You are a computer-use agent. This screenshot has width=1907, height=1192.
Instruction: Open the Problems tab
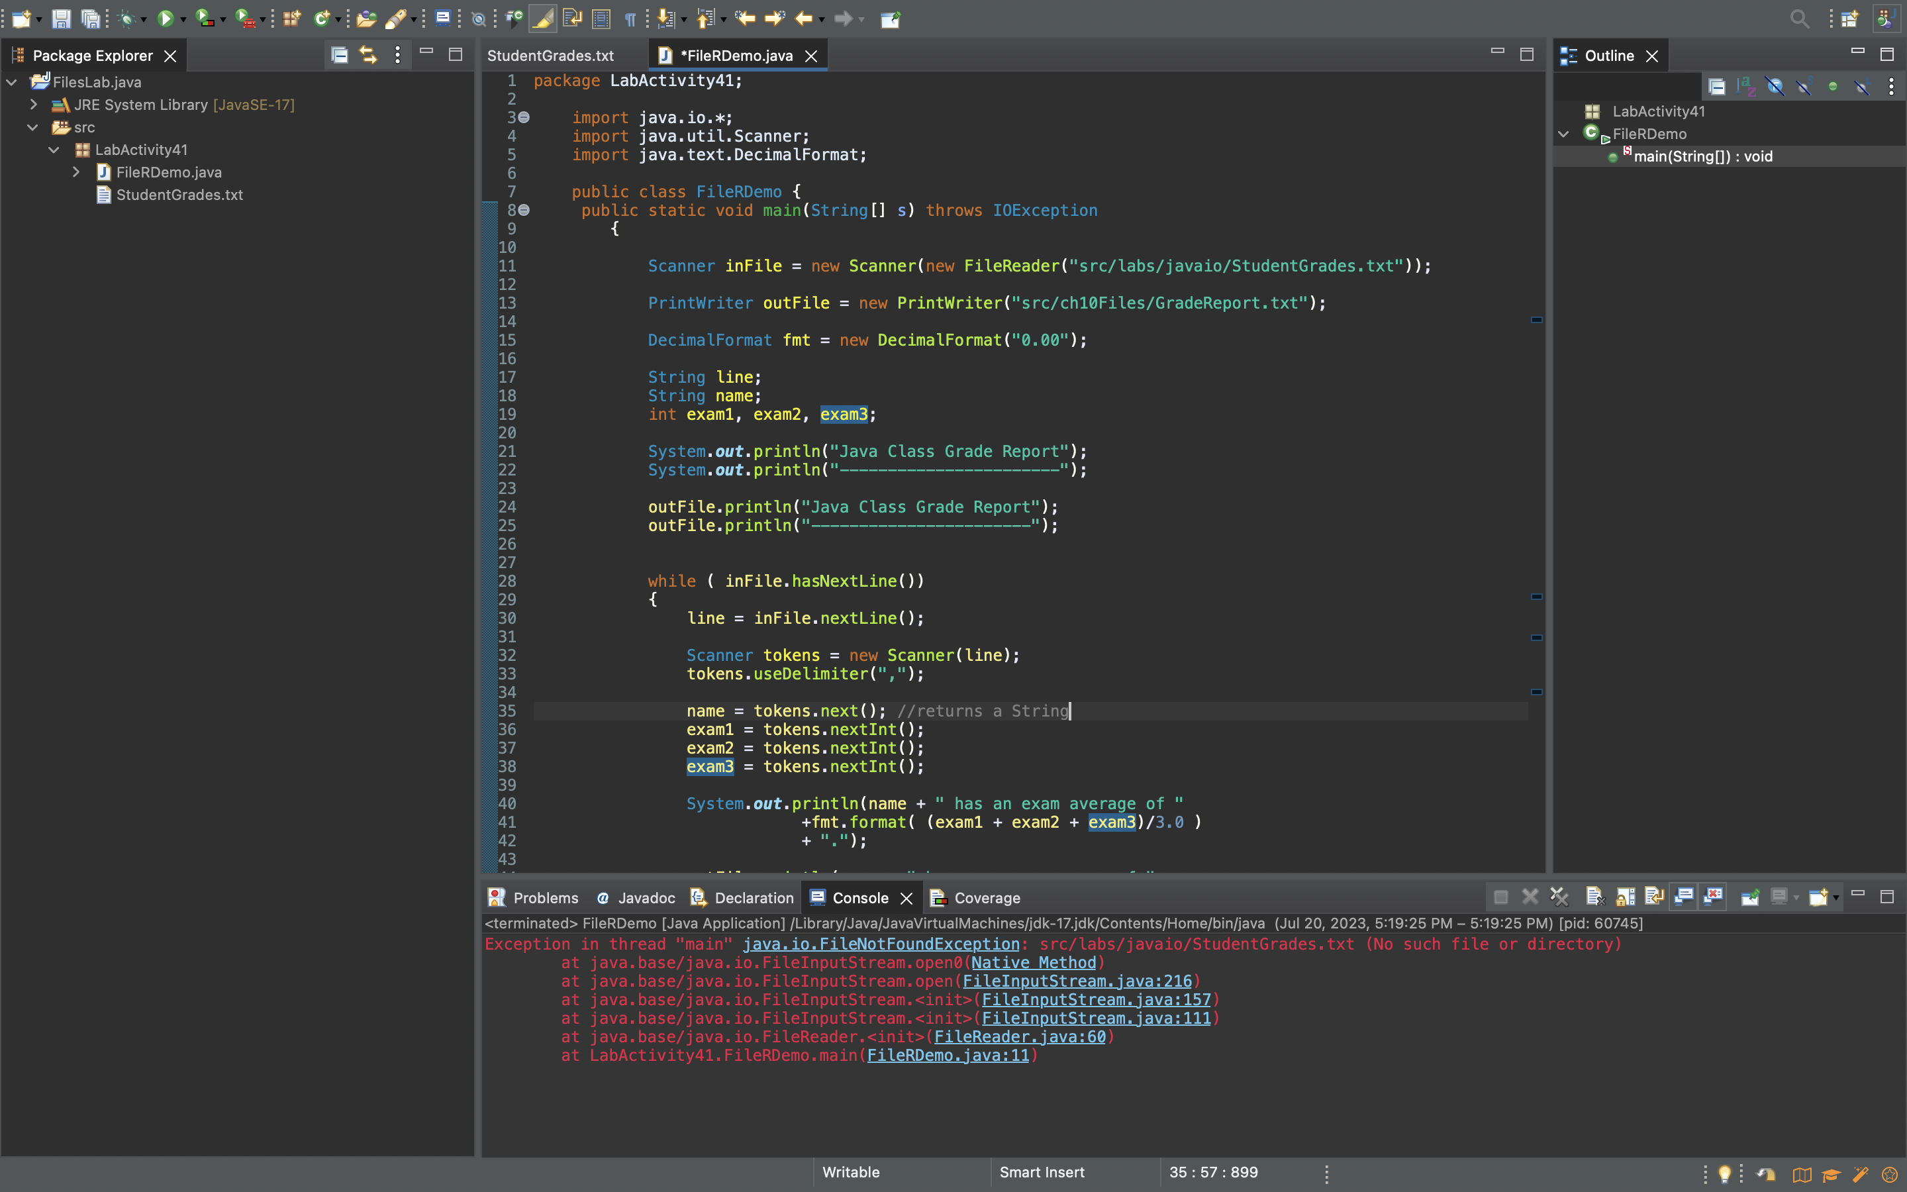(544, 898)
